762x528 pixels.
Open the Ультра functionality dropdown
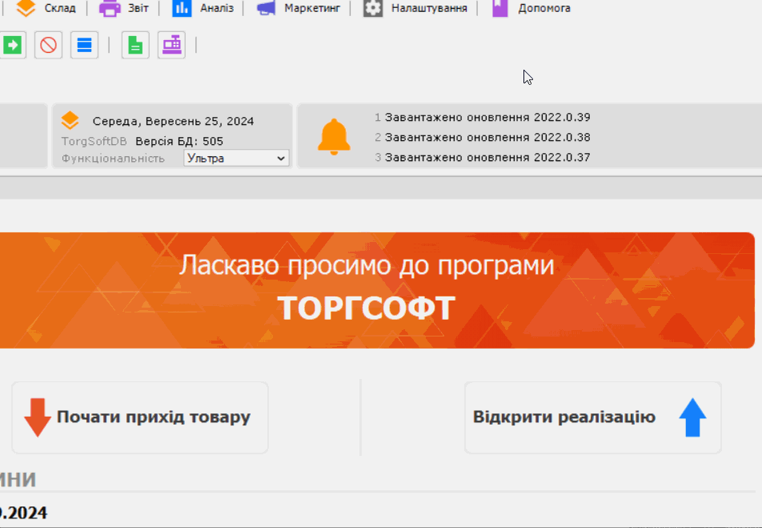click(x=235, y=158)
